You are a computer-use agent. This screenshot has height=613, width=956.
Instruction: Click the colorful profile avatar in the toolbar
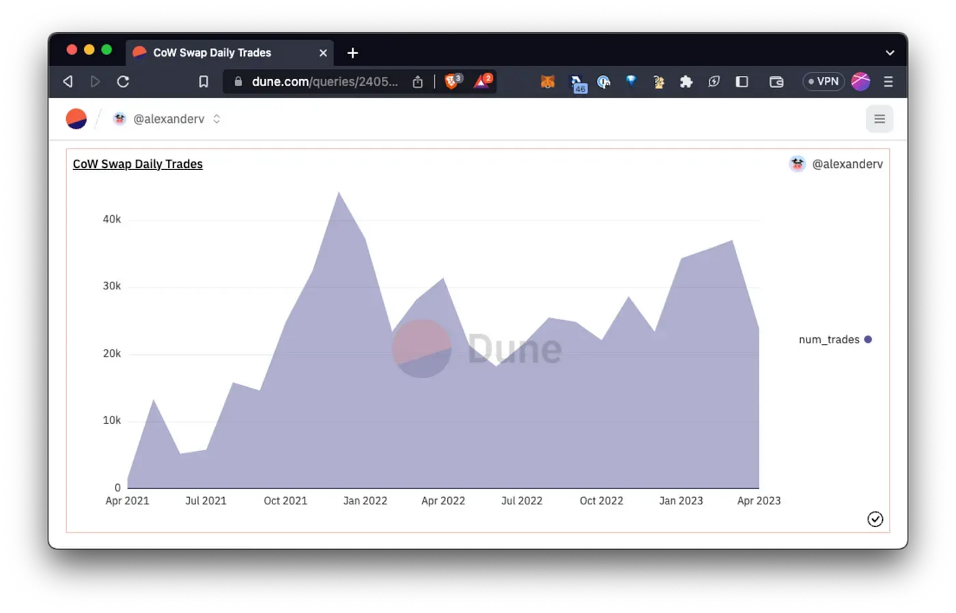(860, 81)
